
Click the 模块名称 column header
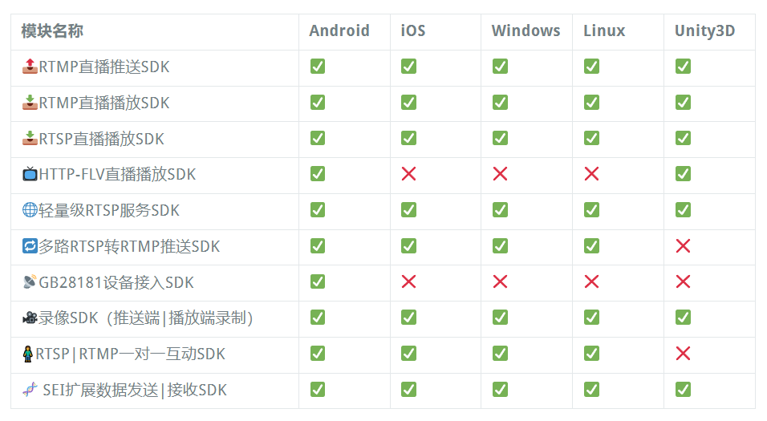52,30
